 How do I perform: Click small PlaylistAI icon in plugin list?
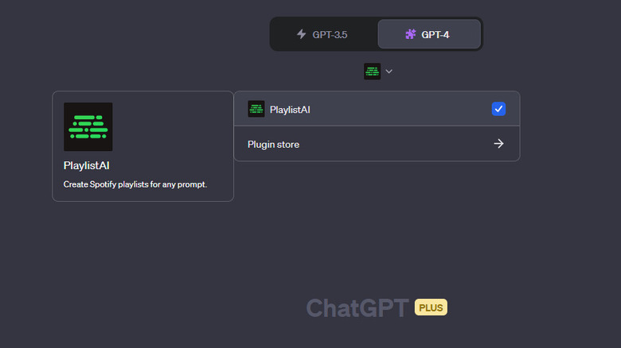(x=256, y=109)
